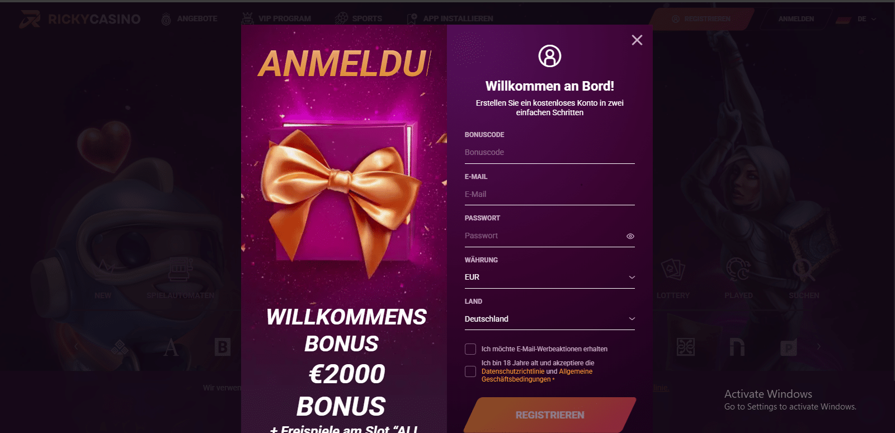Open the Land Deutschland dropdown
This screenshot has height=433, width=895.
click(550, 319)
